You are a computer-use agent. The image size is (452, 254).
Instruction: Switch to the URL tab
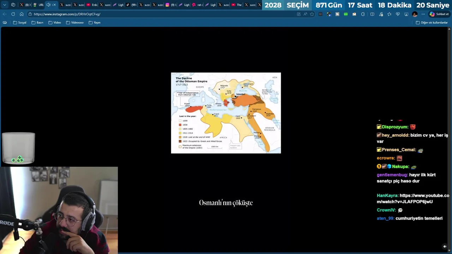coord(38,5)
